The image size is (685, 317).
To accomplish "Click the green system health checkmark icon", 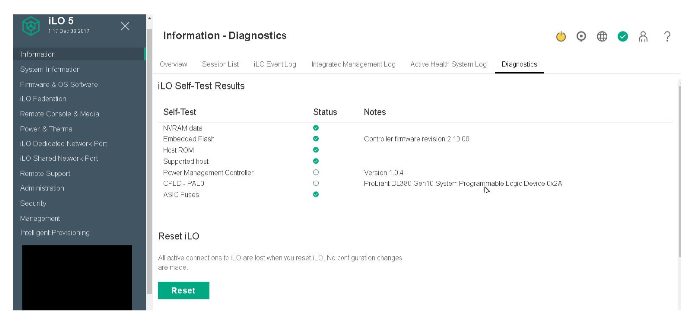I will tap(623, 36).
